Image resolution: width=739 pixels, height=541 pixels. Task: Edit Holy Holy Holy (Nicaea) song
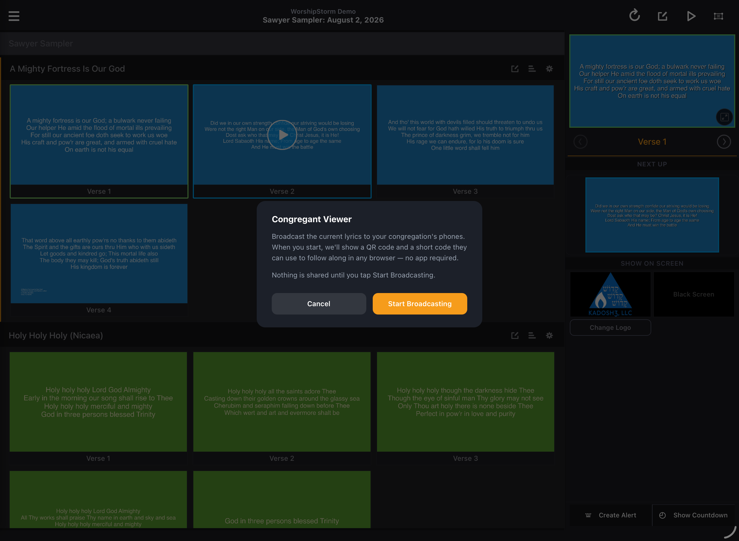(515, 335)
